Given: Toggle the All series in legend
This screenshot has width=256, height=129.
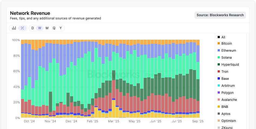Looking at the screenshot, I should point(221,37).
